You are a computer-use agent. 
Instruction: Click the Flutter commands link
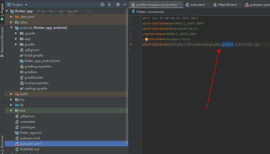tap(150, 12)
